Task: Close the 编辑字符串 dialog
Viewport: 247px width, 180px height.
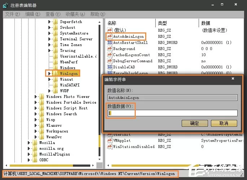Action: tap(233, 78)
